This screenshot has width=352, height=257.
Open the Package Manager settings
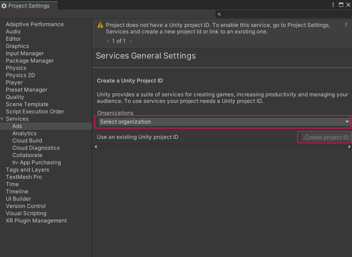click(x=30, y=61)
